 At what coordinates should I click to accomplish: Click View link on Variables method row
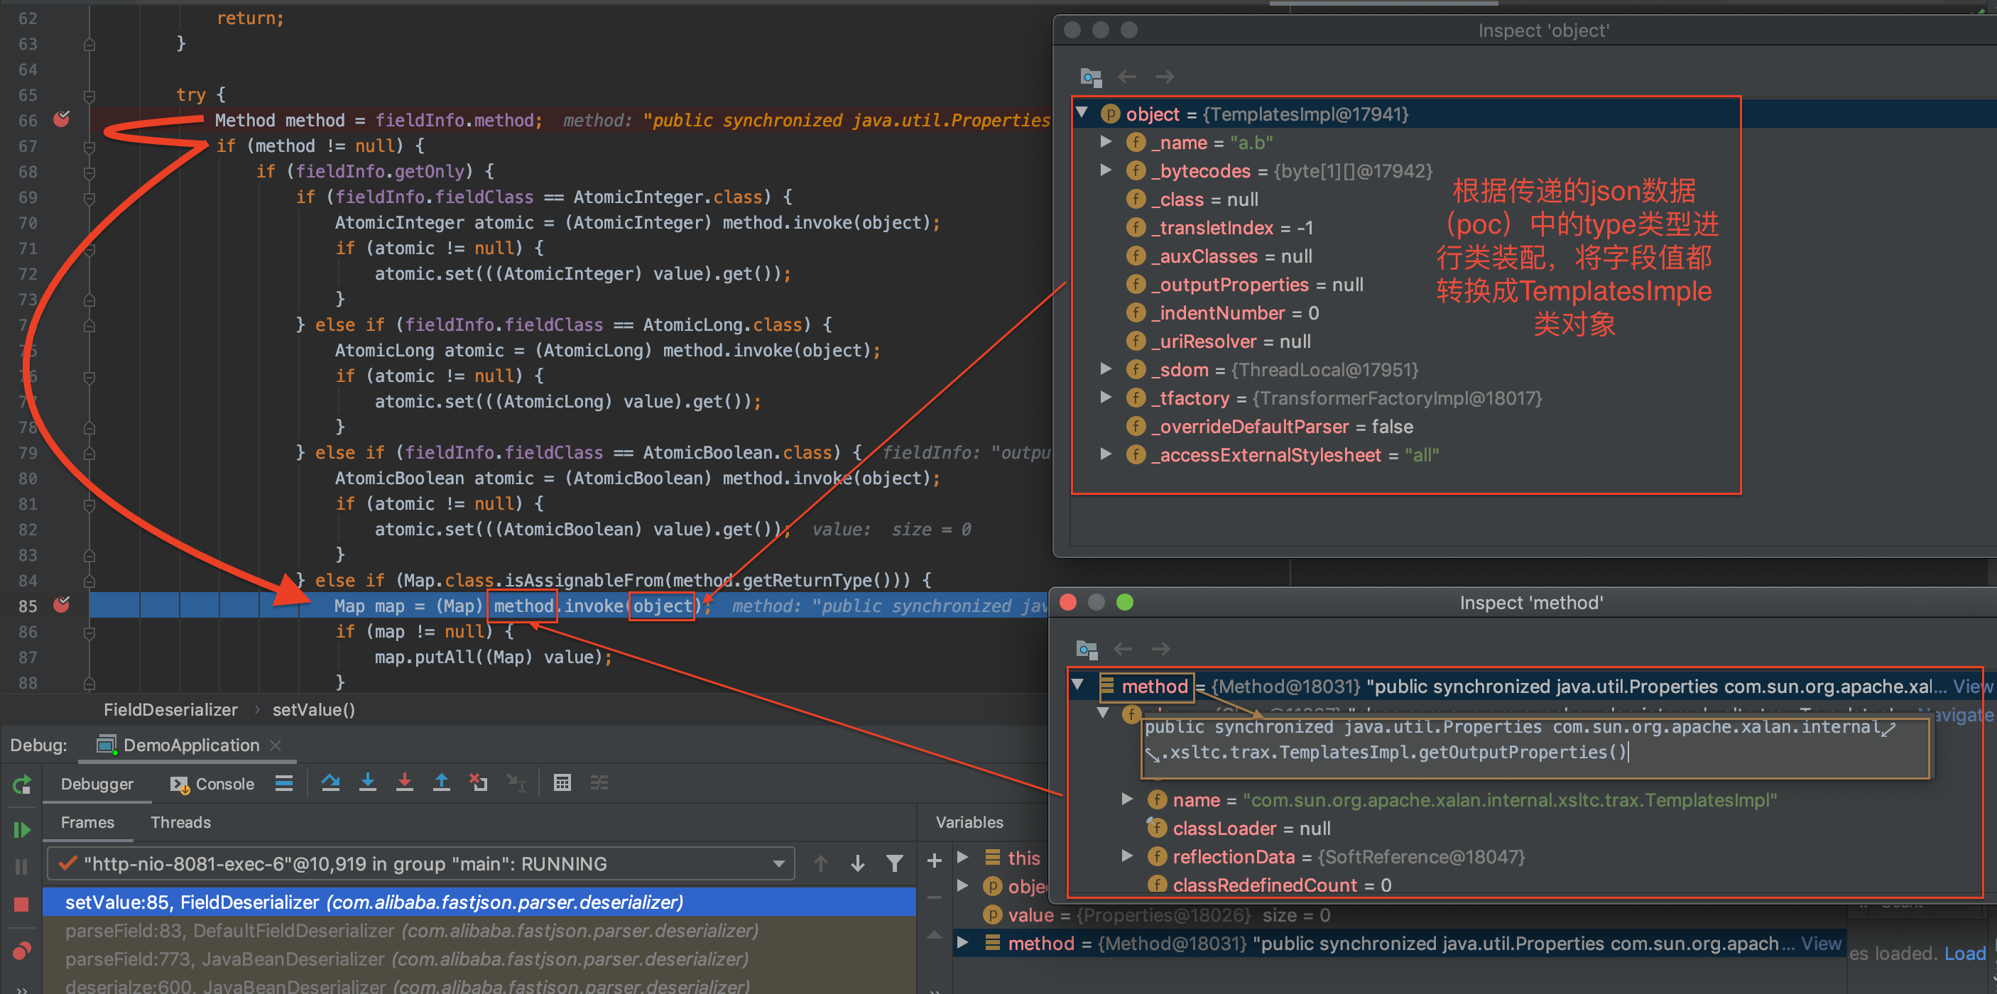[1821, 944]
